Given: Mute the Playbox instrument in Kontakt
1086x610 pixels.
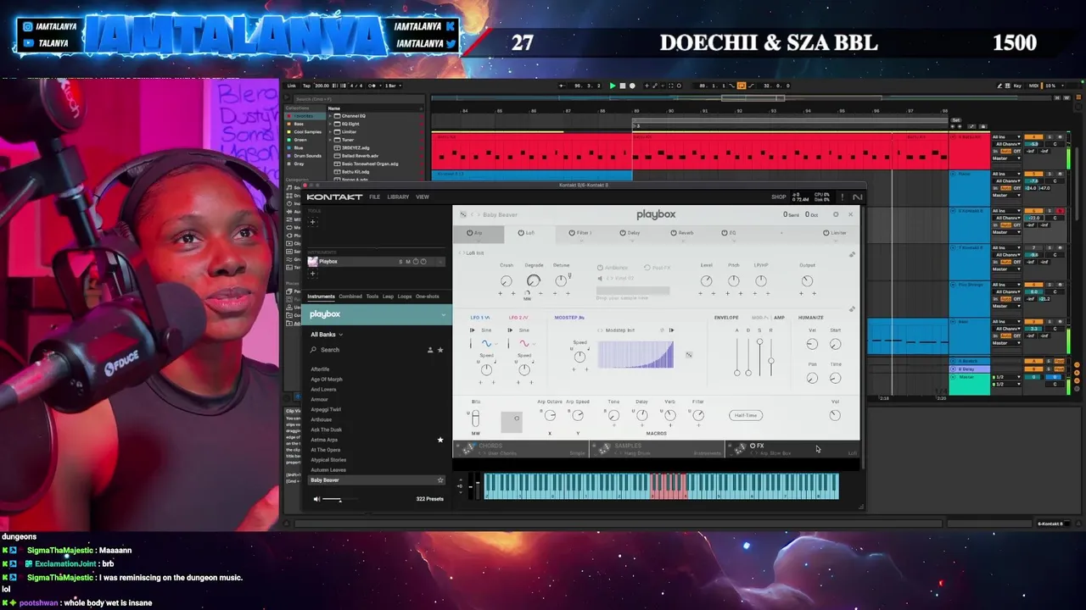Looking at the screenshot, I should click(408, 261).
